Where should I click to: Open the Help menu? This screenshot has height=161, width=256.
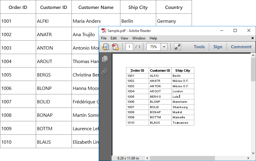click(x=153, y=38)
